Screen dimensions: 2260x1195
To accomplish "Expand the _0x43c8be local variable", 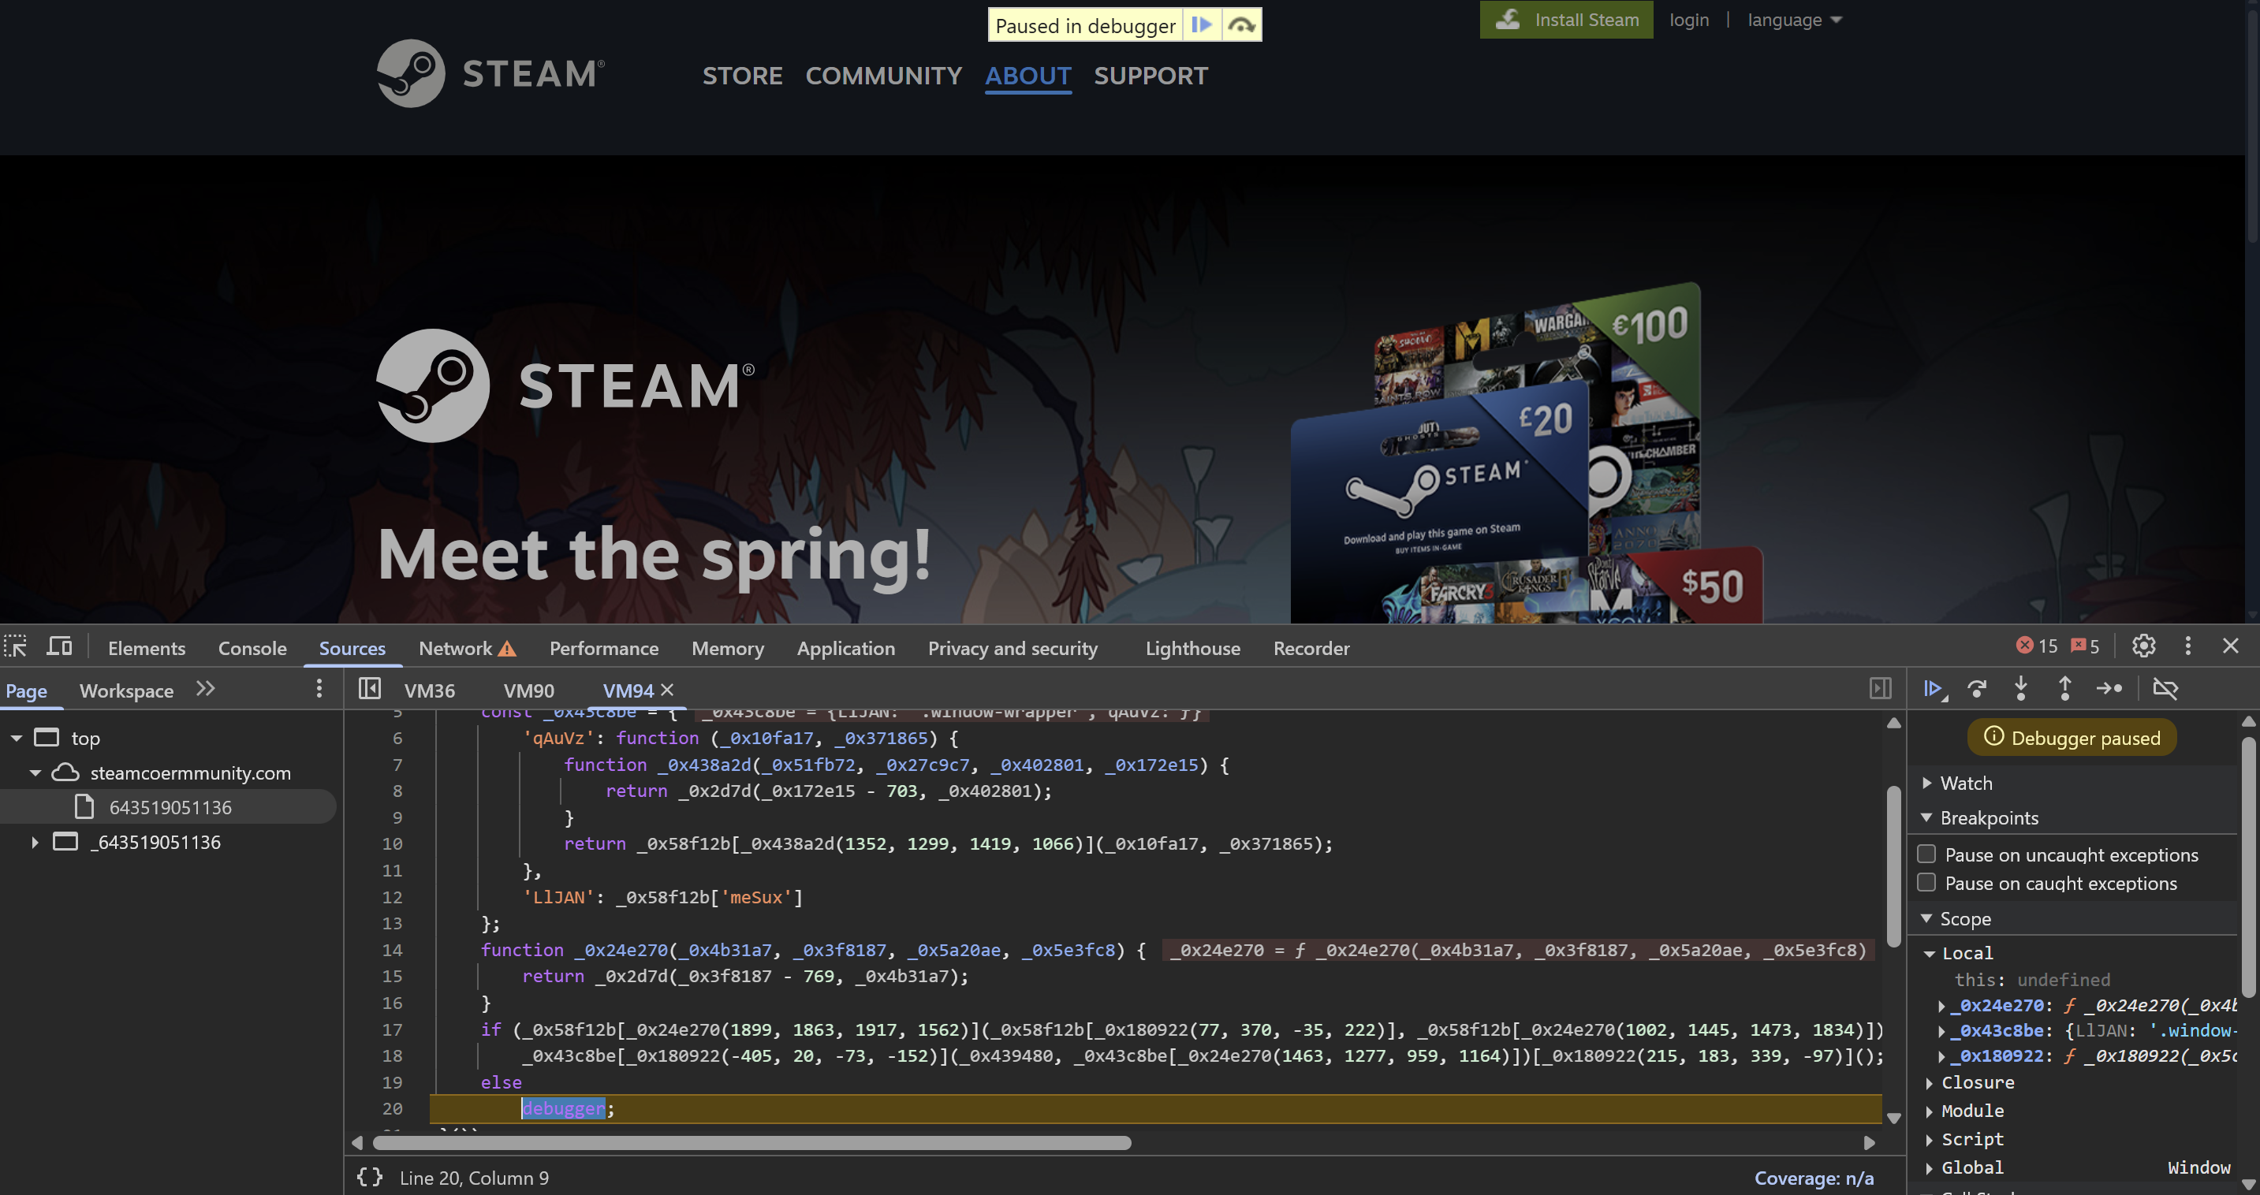I will (1941, 1031).
